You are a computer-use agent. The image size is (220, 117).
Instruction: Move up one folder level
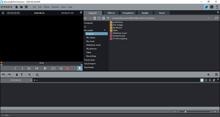(108, 18)
